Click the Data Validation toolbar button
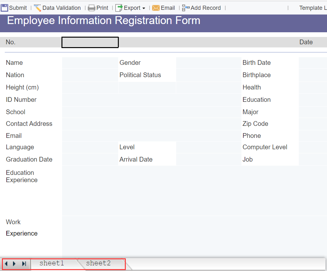Image resolution: width=327 pixels, height=271 pixels. [x=57, y=8]
